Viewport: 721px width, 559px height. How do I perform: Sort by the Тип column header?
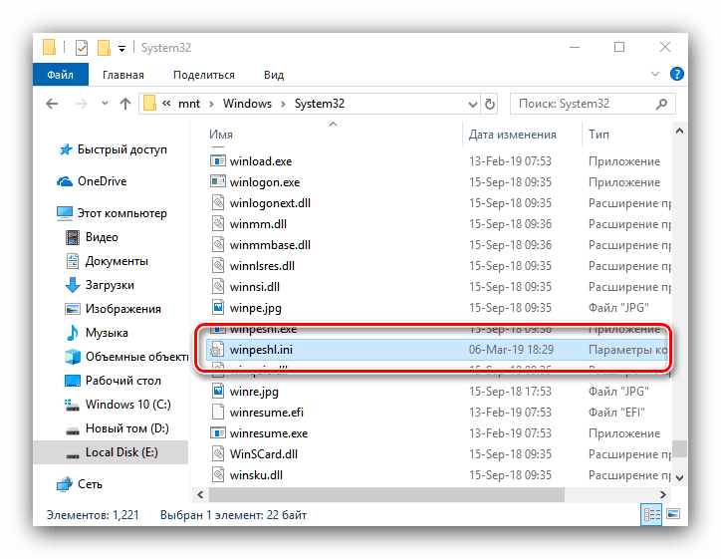[x=599, y=135]
